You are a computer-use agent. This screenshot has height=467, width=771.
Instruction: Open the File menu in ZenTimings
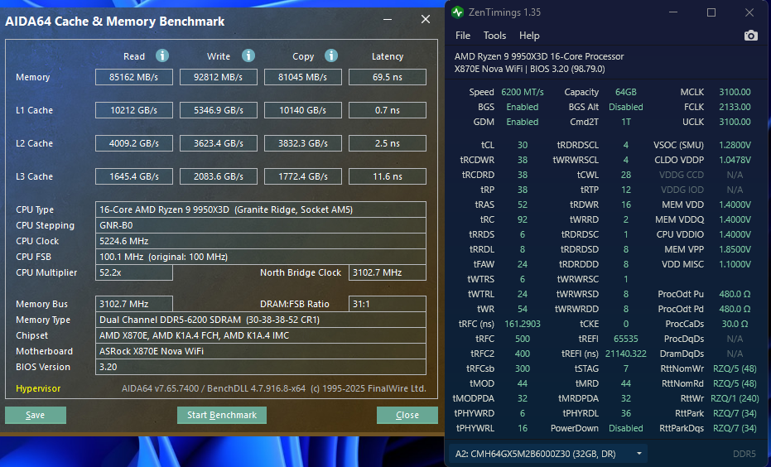tap(463, 36)
